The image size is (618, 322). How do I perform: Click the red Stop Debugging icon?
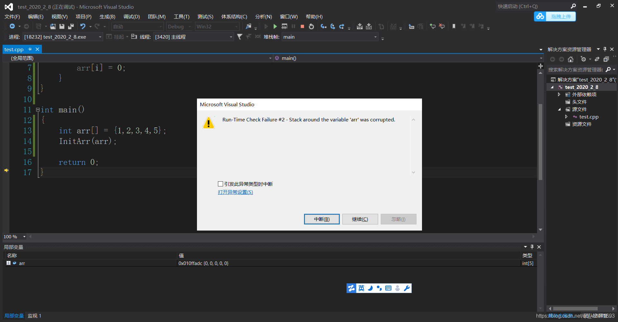coord(302,26)
